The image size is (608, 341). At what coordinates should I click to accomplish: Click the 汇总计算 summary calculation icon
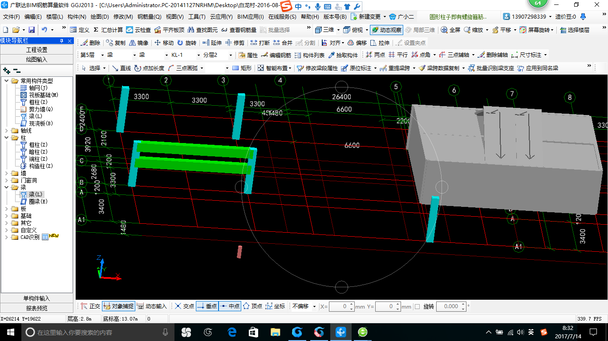108,30
